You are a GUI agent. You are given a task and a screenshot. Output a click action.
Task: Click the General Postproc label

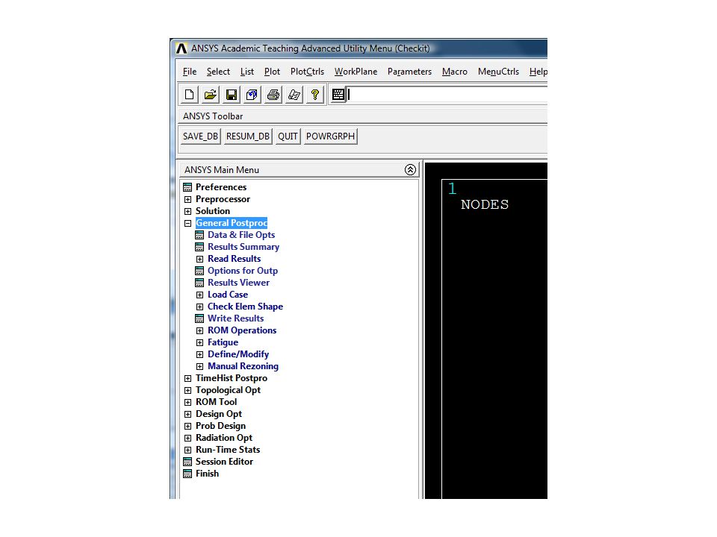[232, 223]
